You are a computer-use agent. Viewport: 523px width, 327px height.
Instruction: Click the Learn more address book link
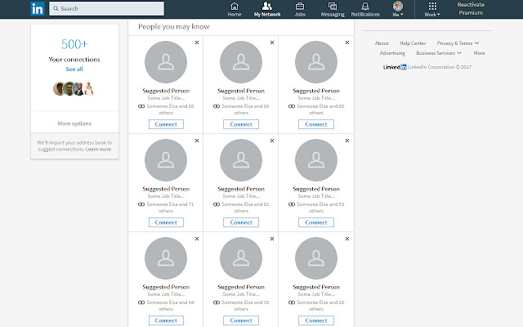click(98, 149)
